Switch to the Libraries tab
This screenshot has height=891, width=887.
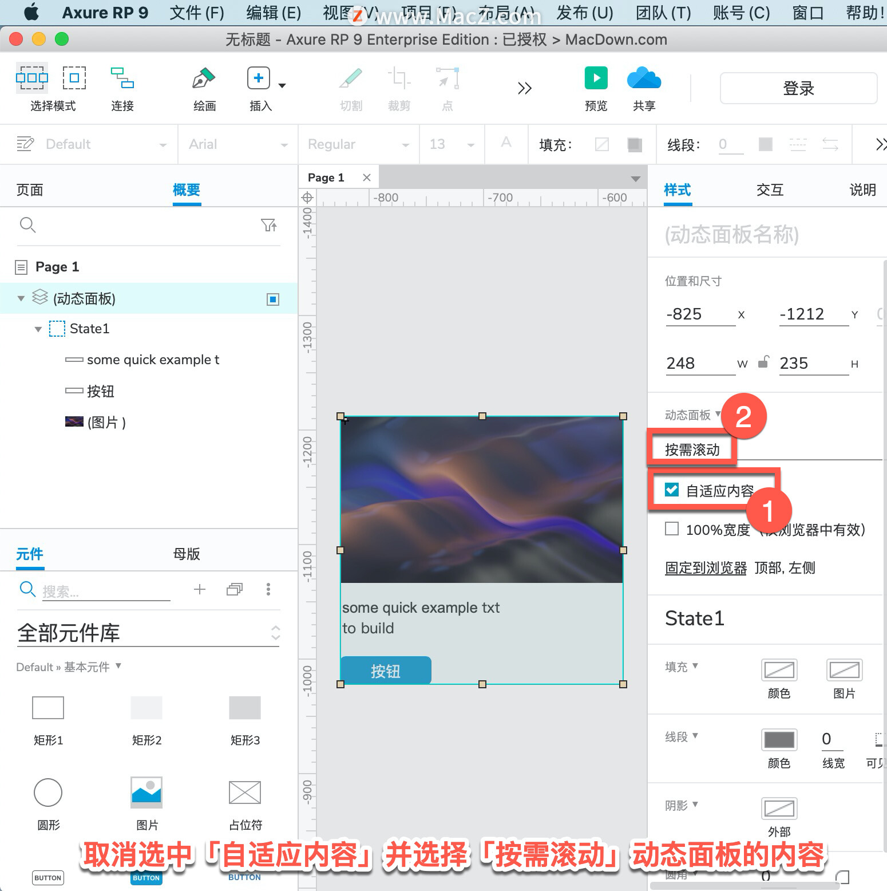pyautogui.click(x=30, y=554)
